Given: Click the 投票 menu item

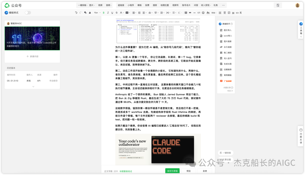Looking at the screenshot, I should pos(147,5).
